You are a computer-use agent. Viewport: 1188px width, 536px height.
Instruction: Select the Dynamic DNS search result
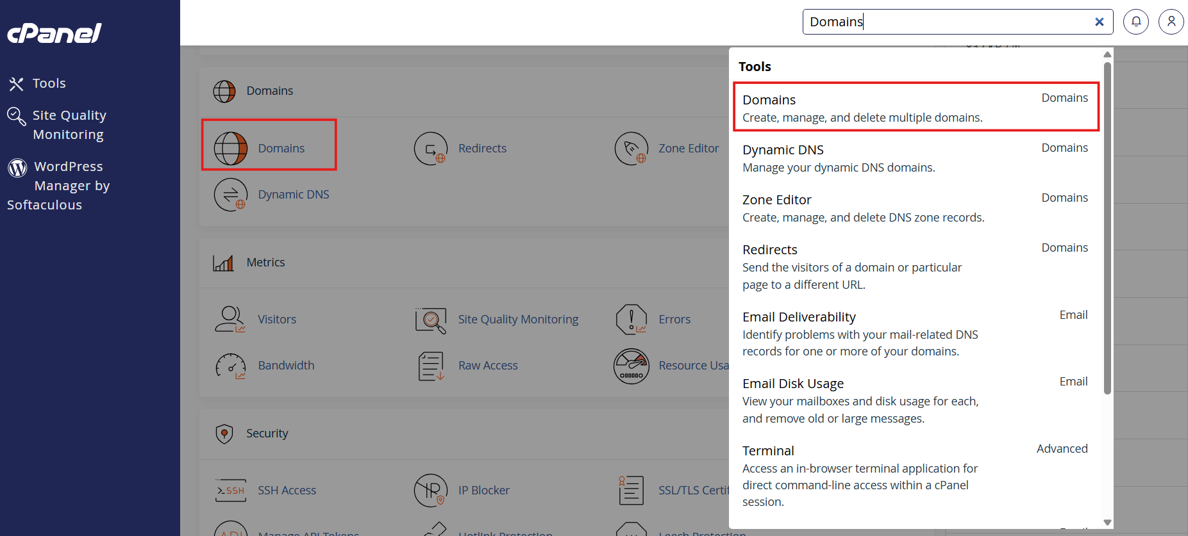click(916, 158)
